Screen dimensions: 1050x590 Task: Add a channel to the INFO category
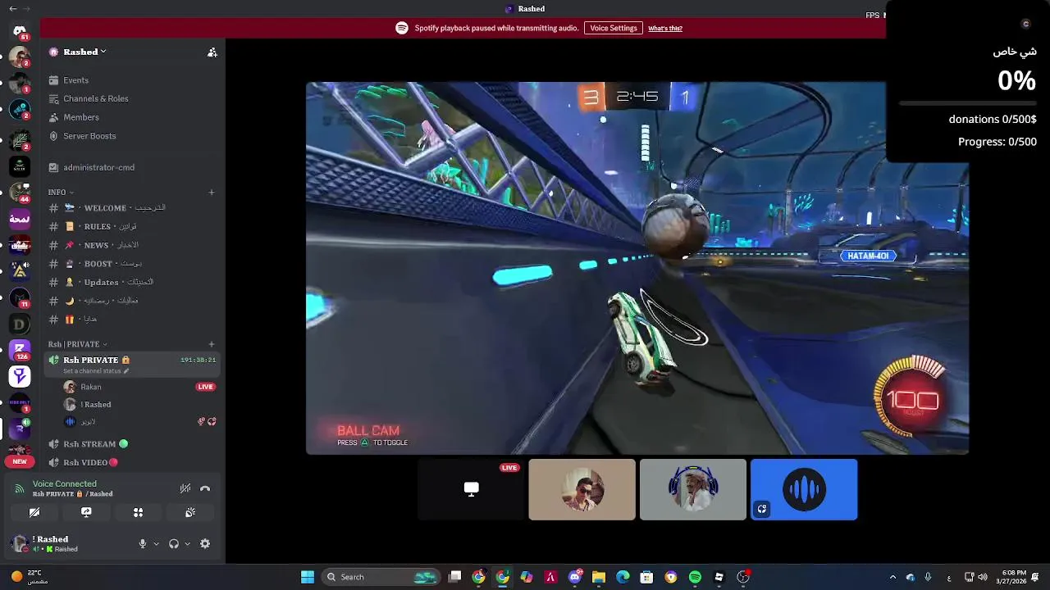point(212,193)
